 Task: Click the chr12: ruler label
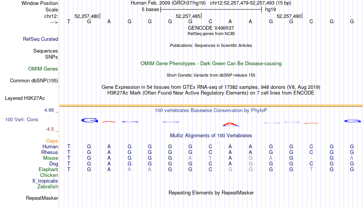[51, 16]
